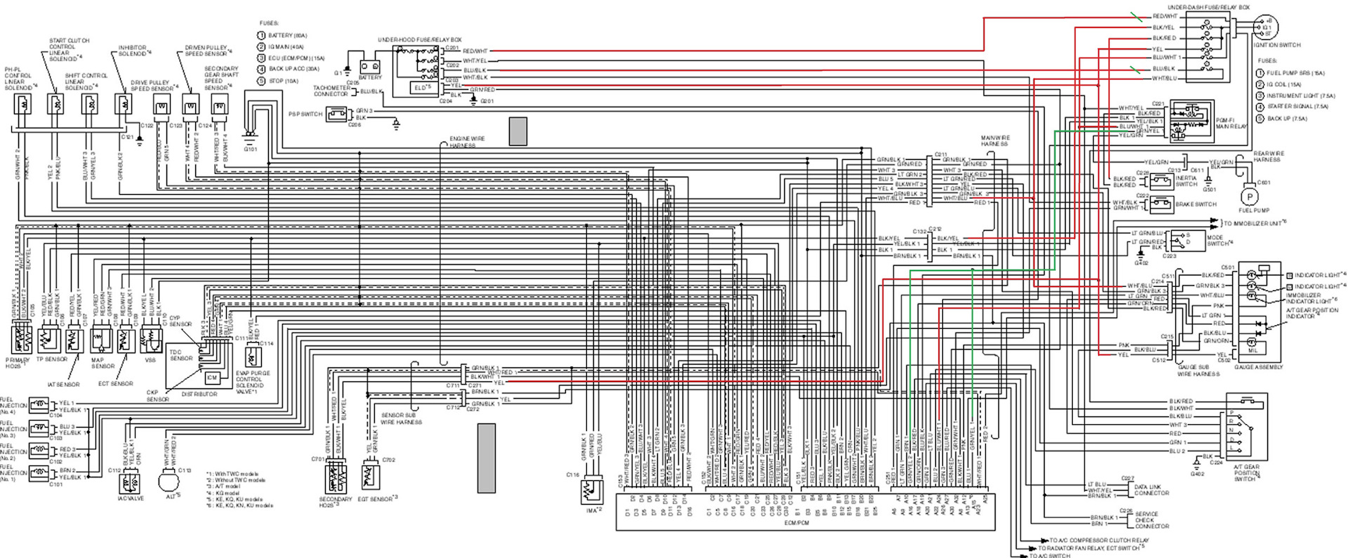The height and width of the screenshot is (558, 1348).
Task: Select the MAP sensor symbol
Action: [101, 341]
